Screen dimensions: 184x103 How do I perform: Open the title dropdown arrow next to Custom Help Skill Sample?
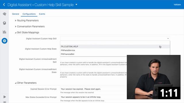pos(76,5)
